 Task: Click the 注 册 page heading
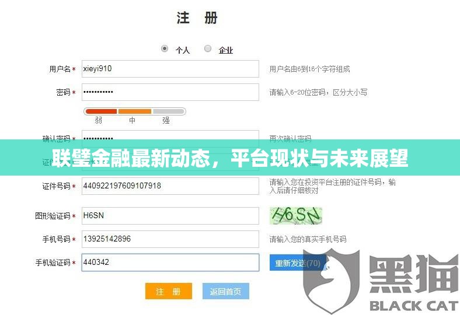click(x=197, y=18)
